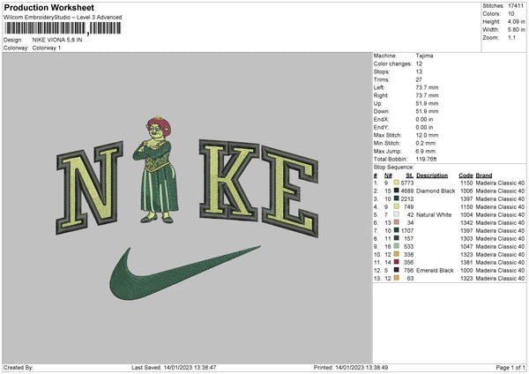The height and width of the screenshot is (374, 529).
Task: Select the embroidered letter K in the preview
Action: tap(229, 180)
